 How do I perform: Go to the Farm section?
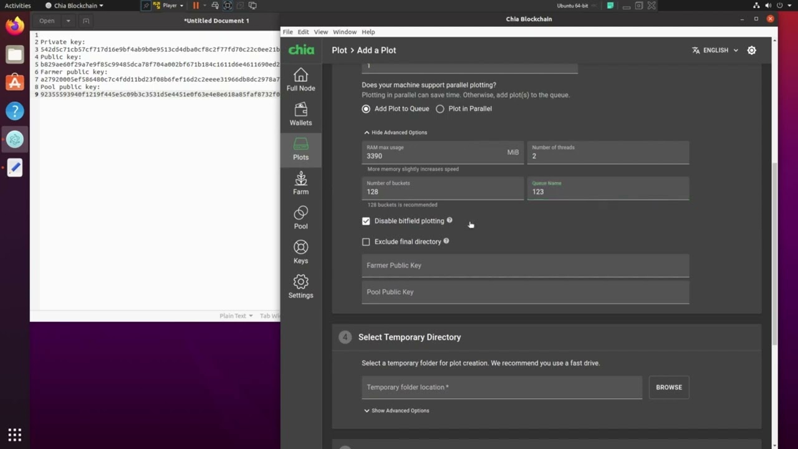(x=300, y=183)
